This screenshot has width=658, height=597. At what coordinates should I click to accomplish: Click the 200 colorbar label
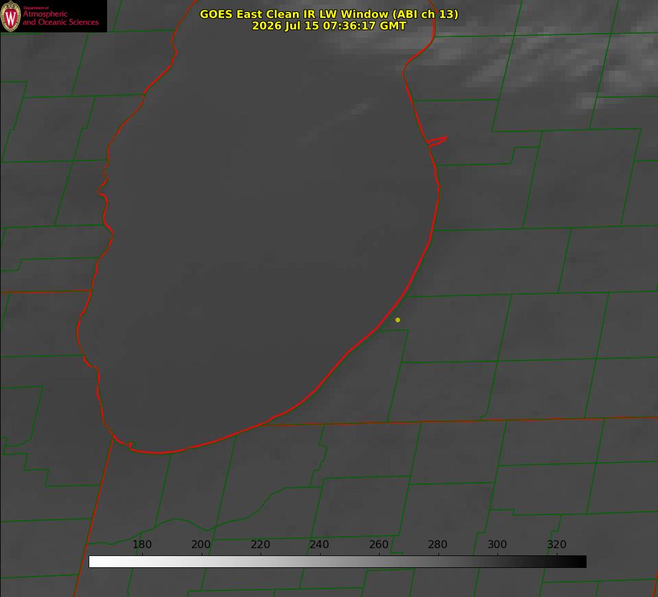coord(201,544)
